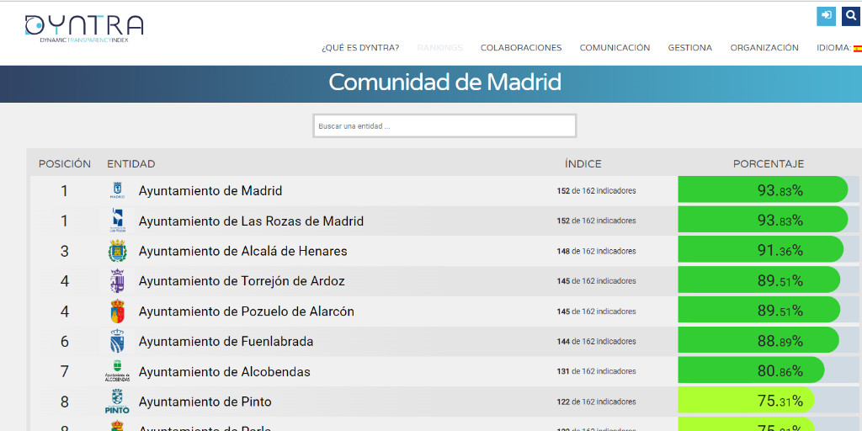Open Ayuntamiento de Pinto entry

(x=205, y=402)
